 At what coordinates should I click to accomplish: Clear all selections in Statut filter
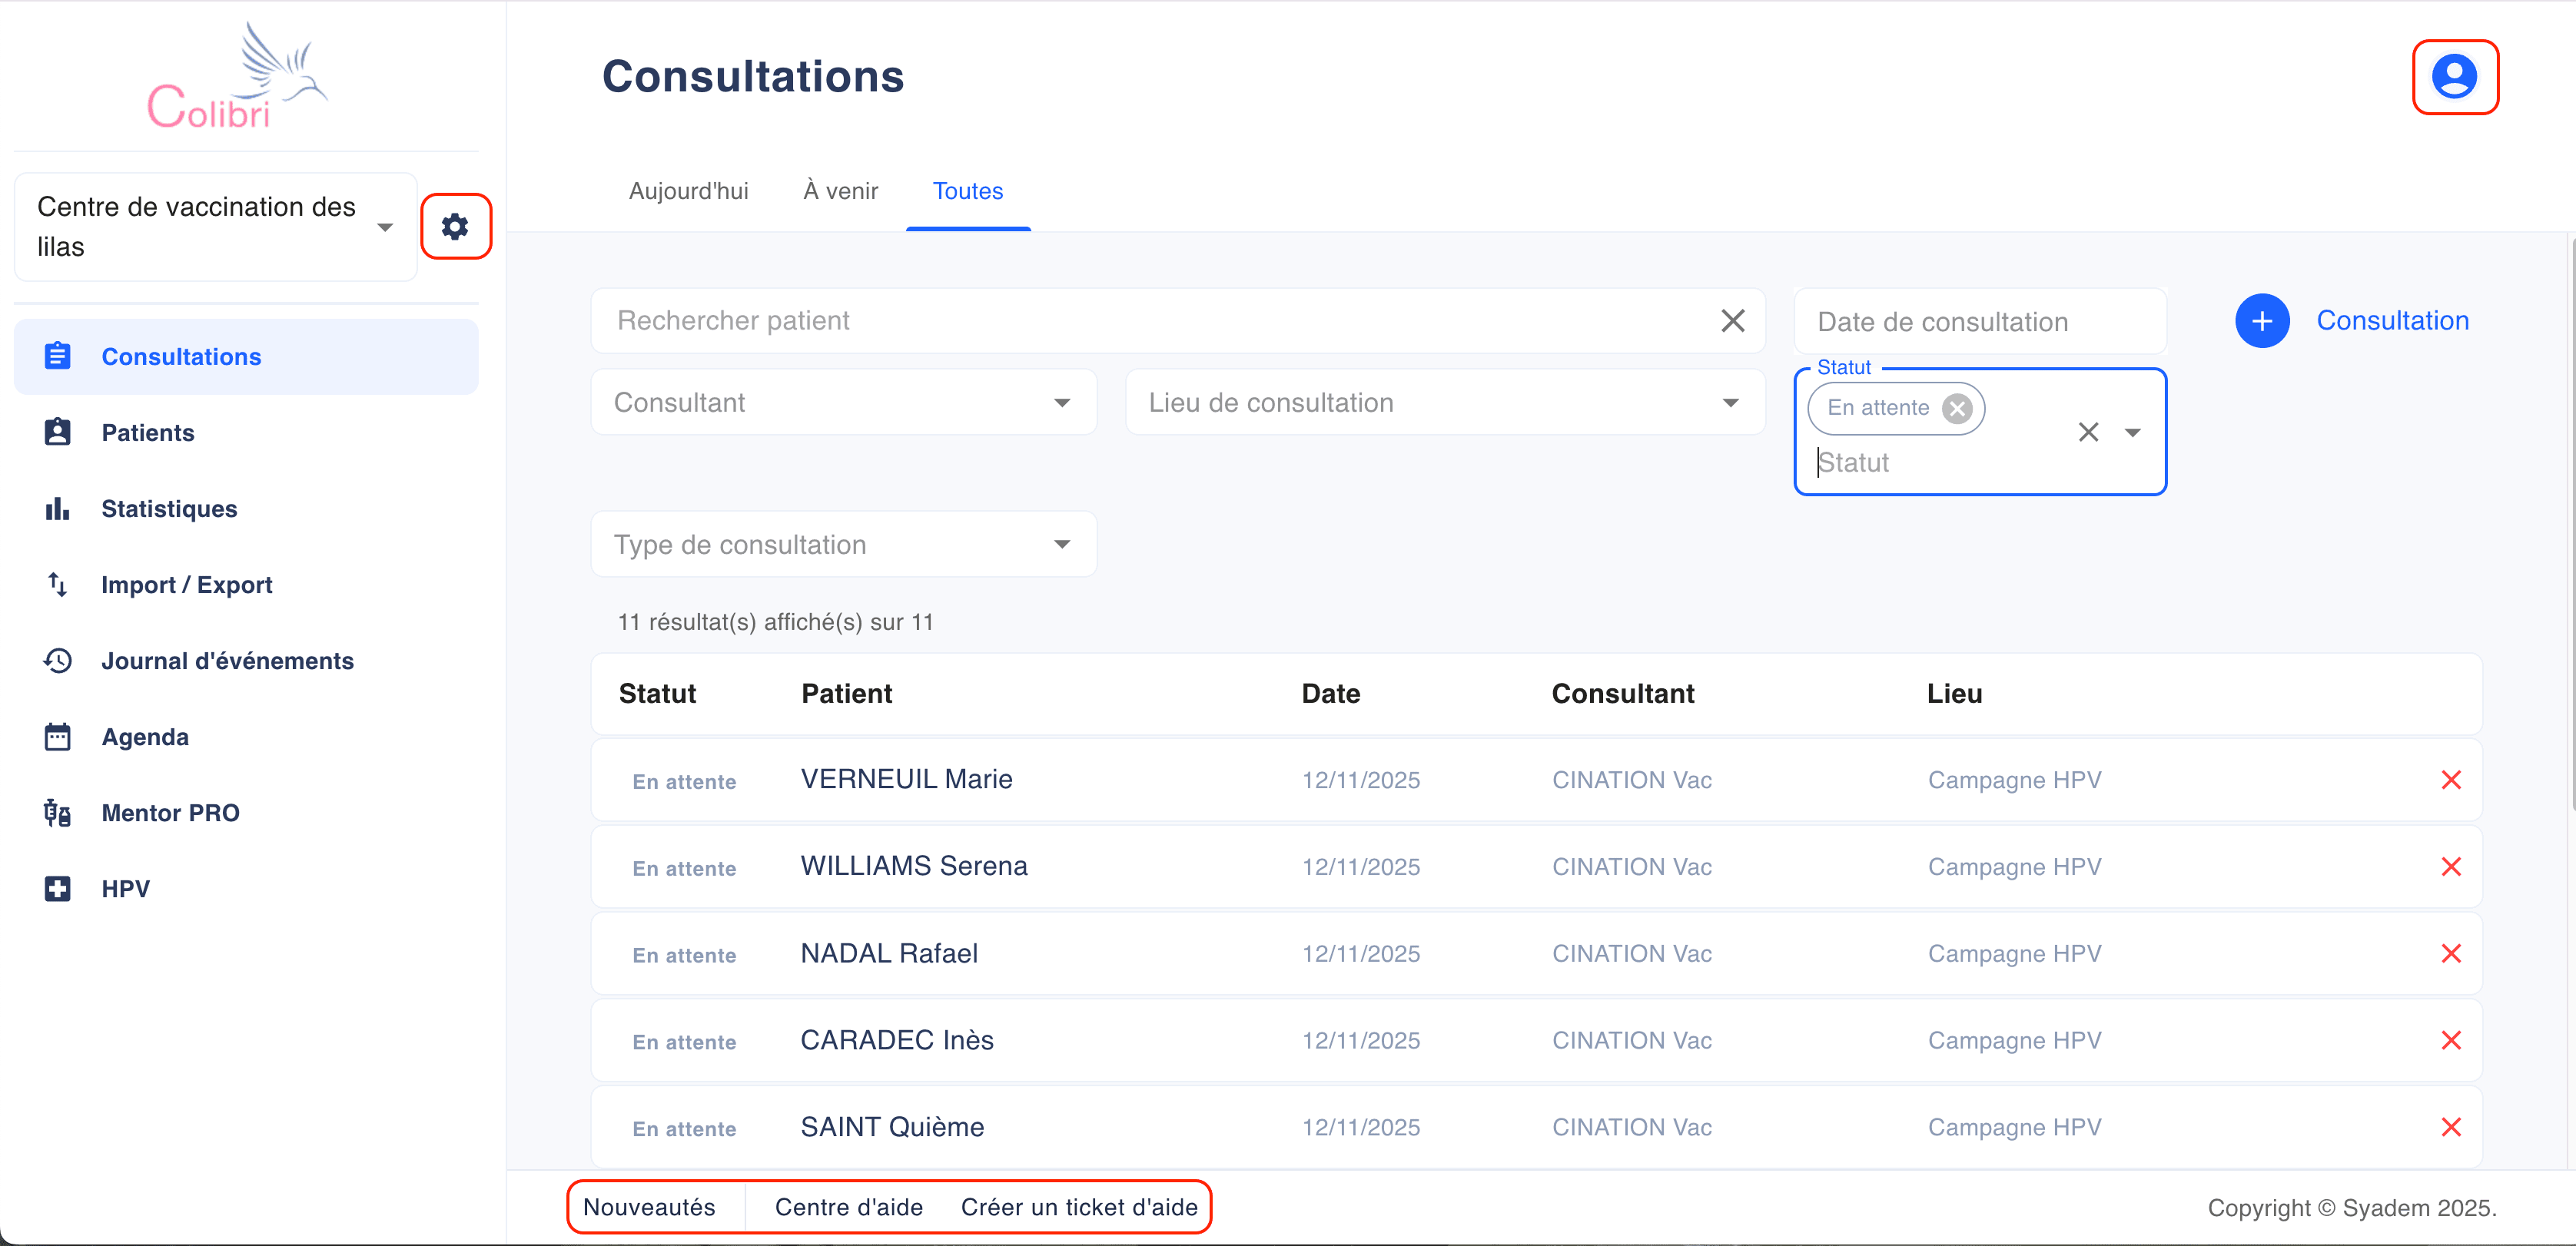[2088, 432]
